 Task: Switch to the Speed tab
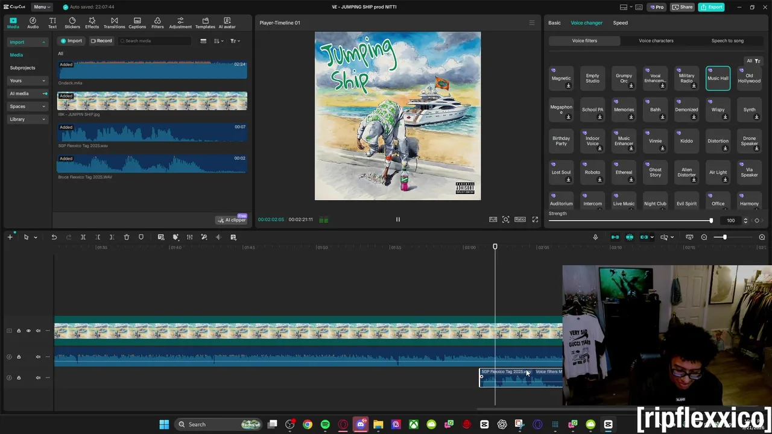point(621,23)
